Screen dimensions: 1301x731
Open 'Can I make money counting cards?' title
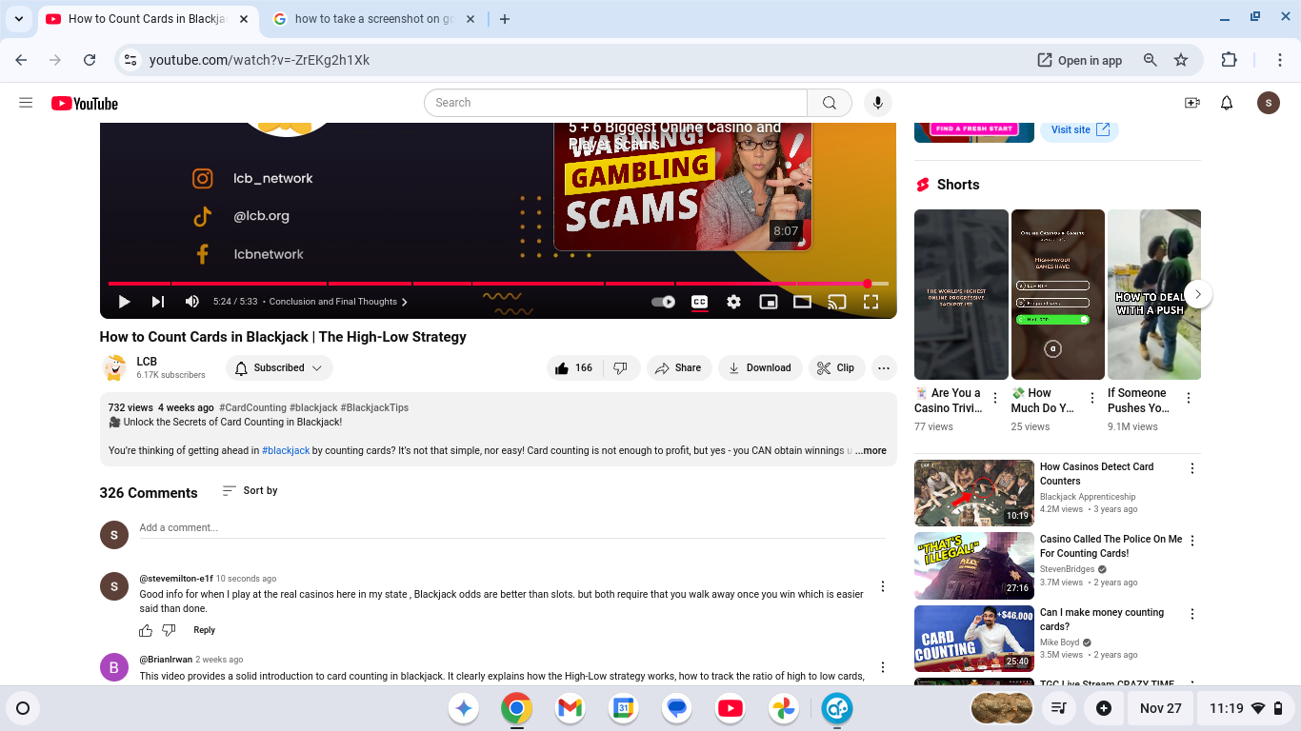point(1102,620)
